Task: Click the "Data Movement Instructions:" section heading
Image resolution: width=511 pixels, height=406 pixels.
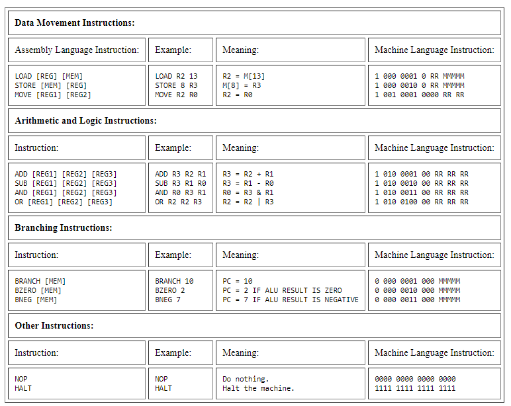Action: [x=75, y=22]
